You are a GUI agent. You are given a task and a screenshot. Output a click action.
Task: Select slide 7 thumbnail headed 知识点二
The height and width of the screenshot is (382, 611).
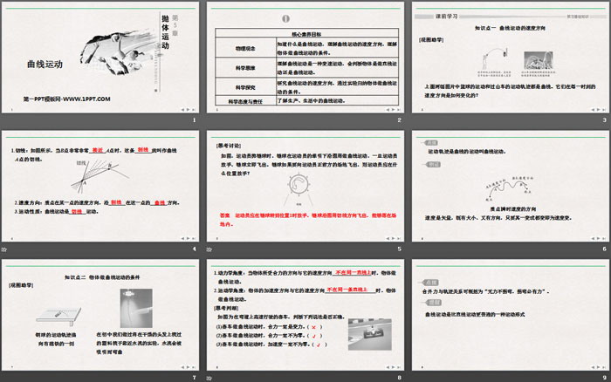tap(100, 315)
